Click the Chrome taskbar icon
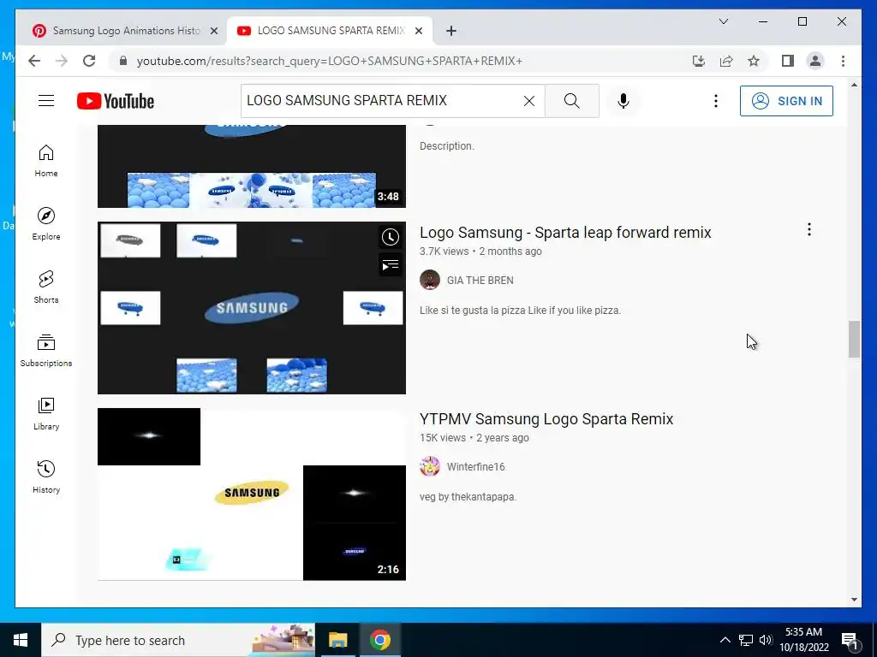Screen dimensions: 877x657 pos(379,640)
